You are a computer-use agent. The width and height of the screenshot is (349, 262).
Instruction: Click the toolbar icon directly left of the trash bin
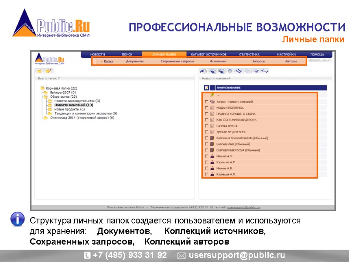221,71
